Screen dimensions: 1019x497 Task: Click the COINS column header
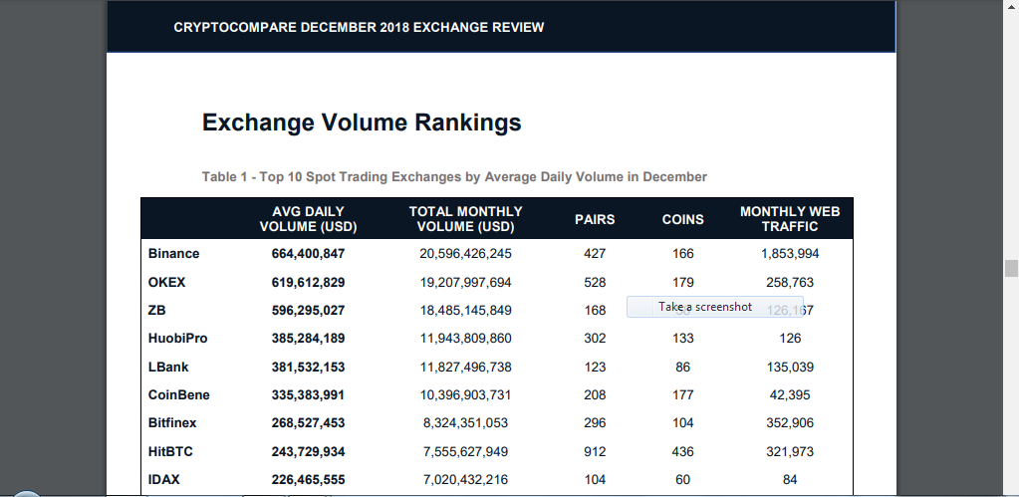tap(682, 219)
